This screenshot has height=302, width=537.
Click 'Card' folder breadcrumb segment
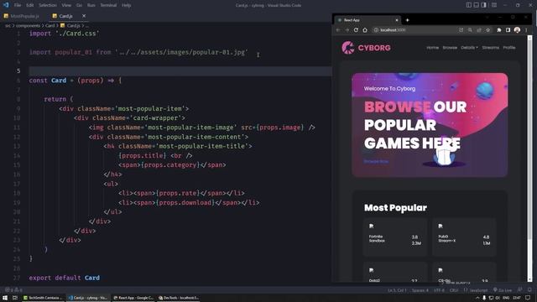(x=50, y=26)
